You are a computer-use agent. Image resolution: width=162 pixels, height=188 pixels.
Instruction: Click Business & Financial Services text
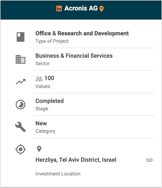click(x=74, y=56)
